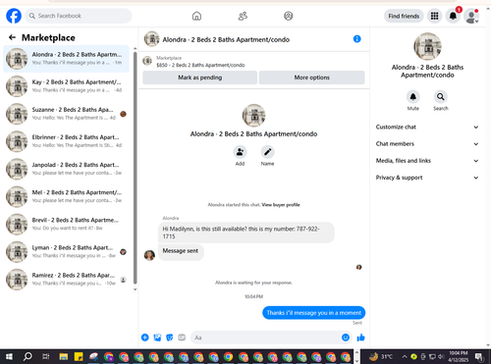Viewport: 491px width, 364px height.
Task: Open View buyer profile link
Action: pos(281,205)
